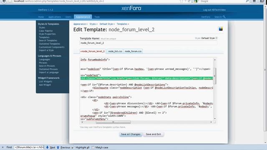267x150 pixels.
Task: Click the editor scroll right arrow
Action: 211,122
